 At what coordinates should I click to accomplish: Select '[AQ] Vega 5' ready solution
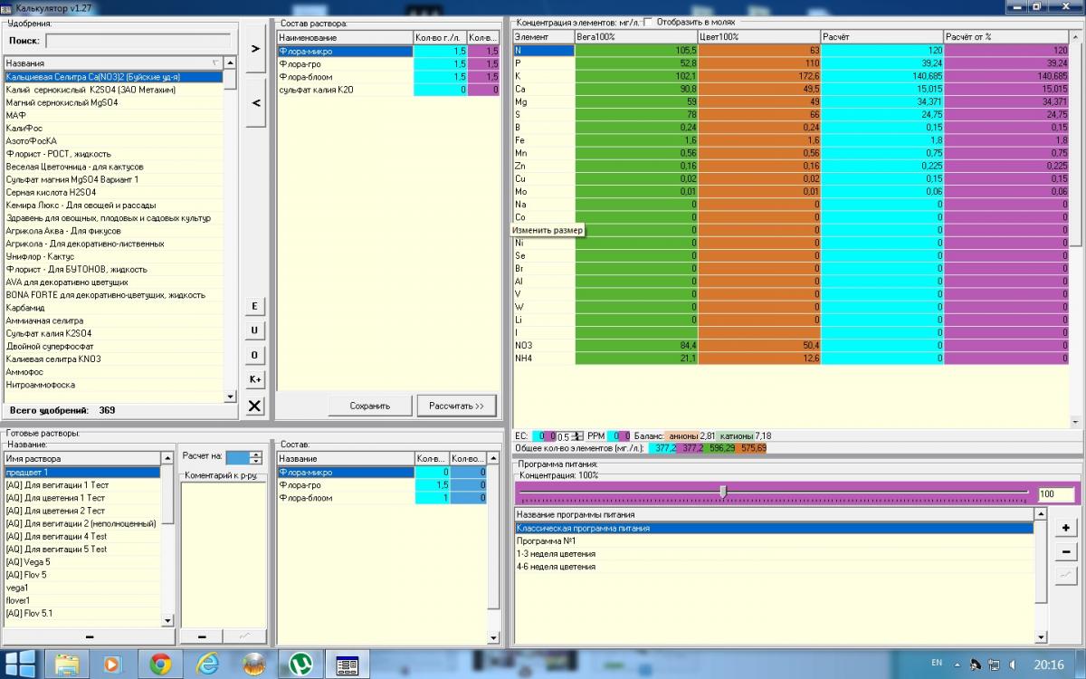point(27,562)
